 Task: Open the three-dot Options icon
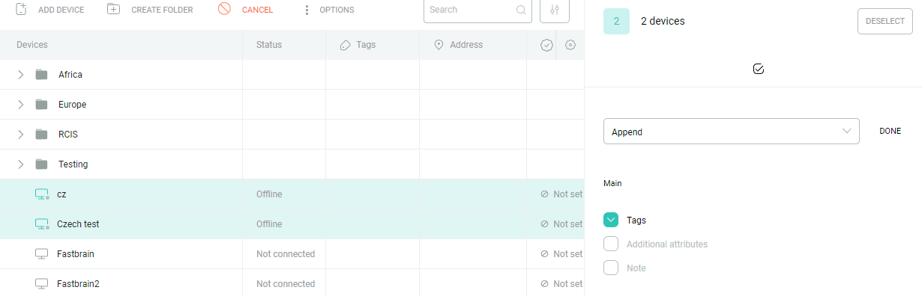pyautogui.click(x=306, y=10)
